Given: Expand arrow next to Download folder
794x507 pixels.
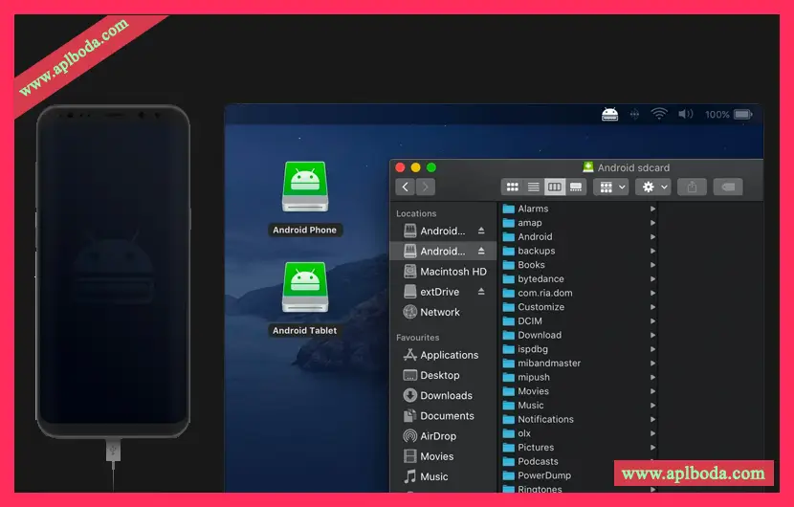Looking at the screenshot, I should click(652, 336).
